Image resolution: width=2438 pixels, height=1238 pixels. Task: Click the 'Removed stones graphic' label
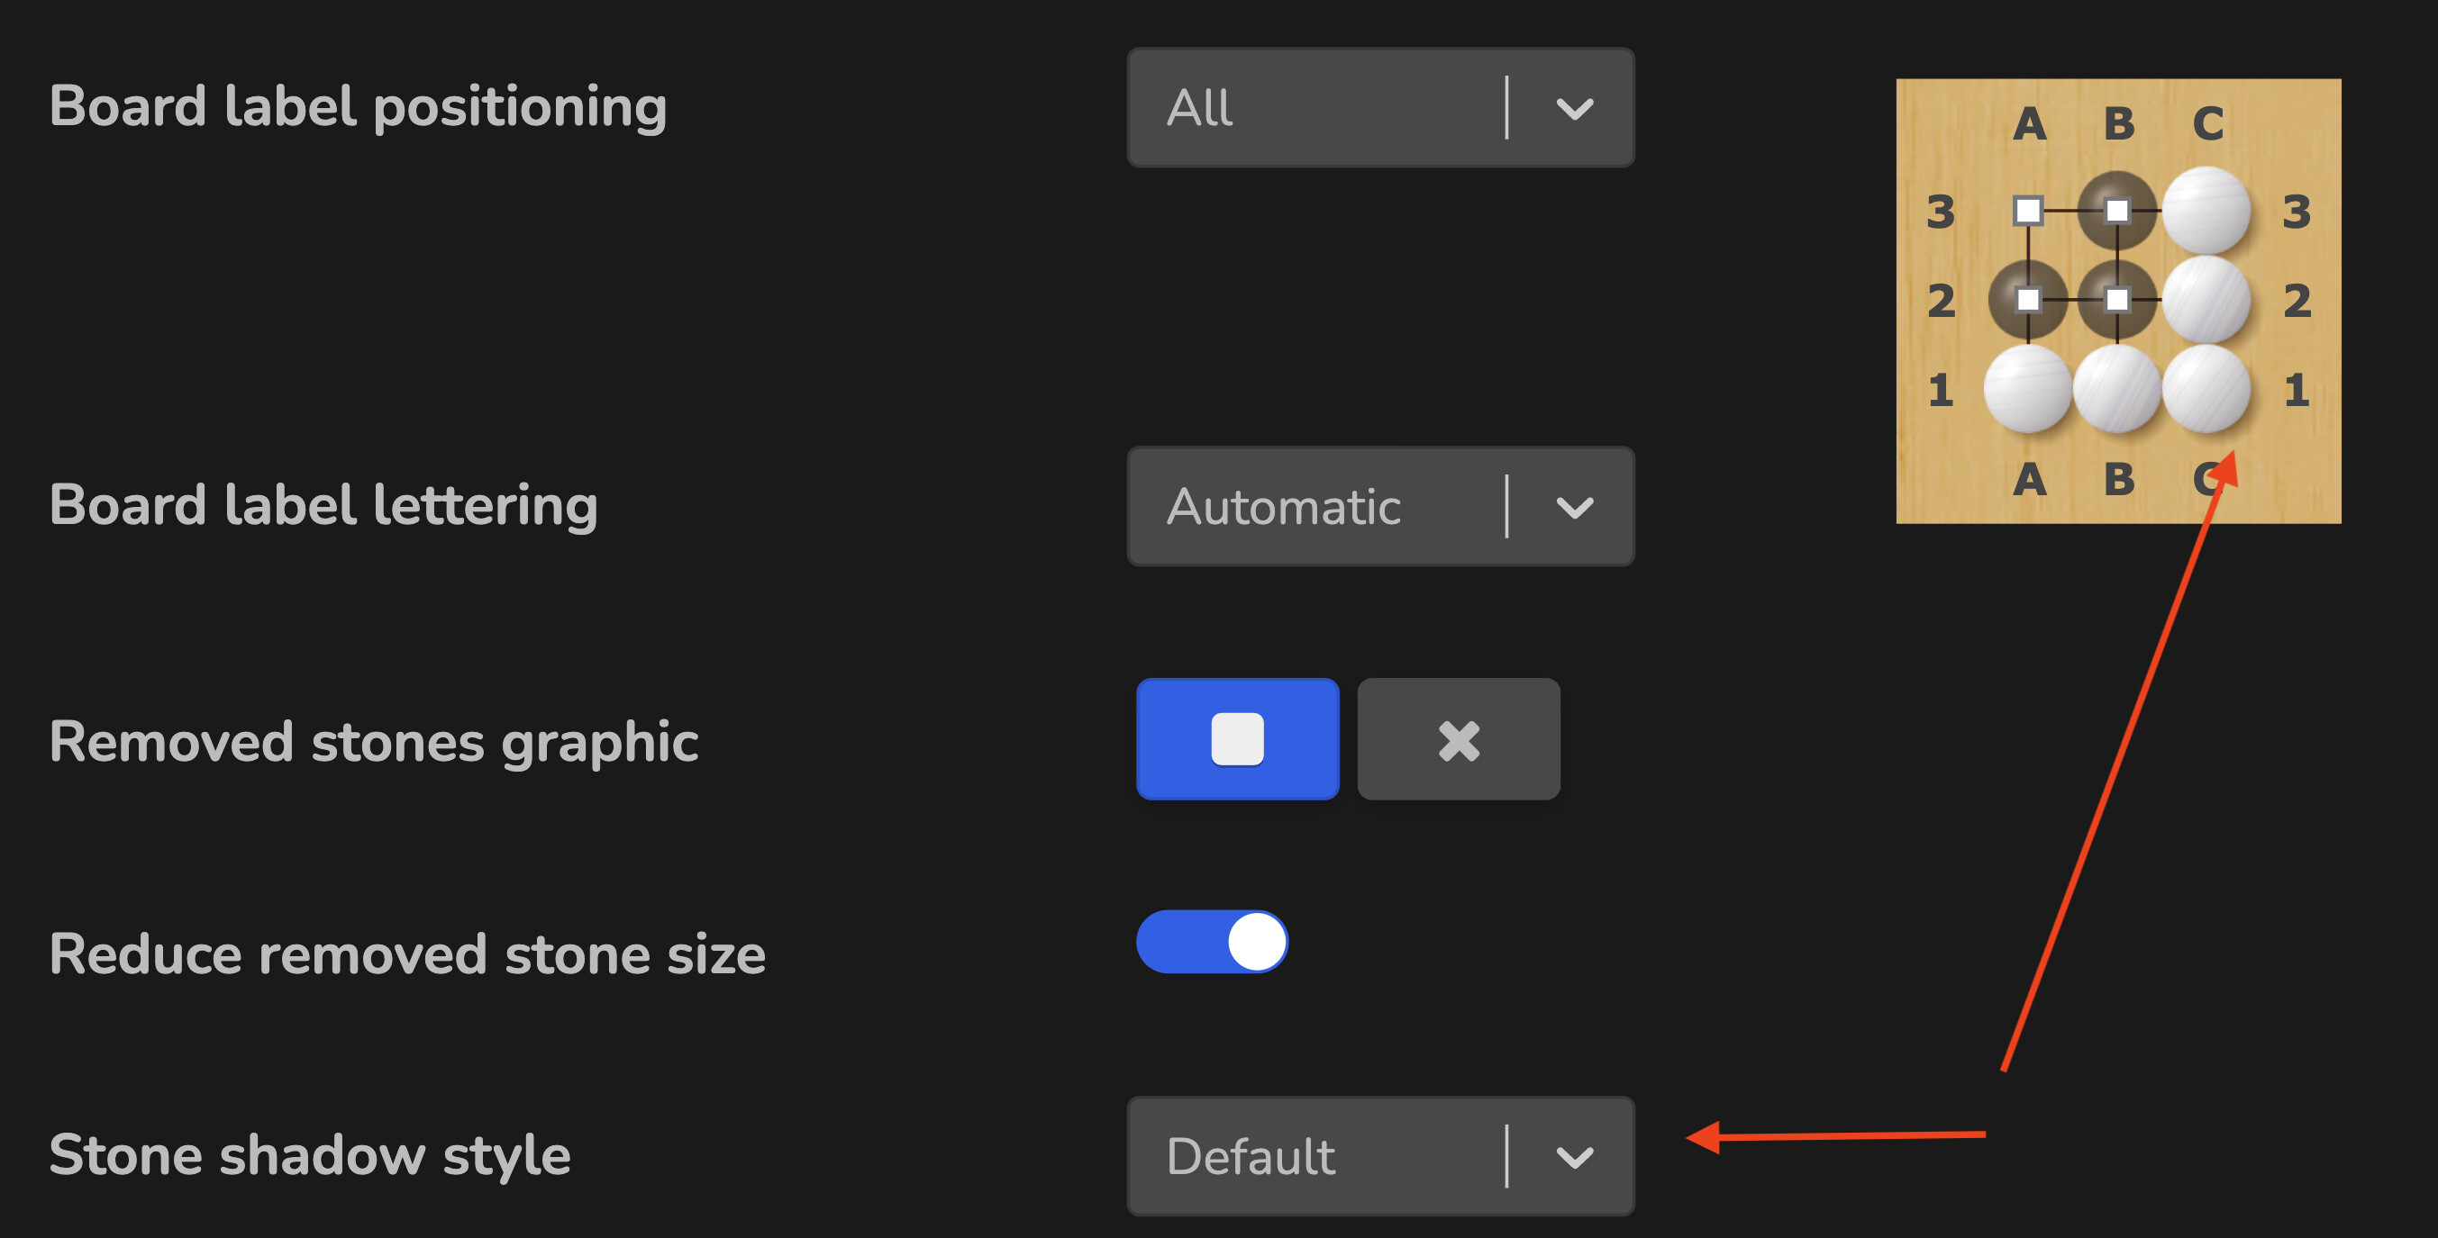[374, 743]
